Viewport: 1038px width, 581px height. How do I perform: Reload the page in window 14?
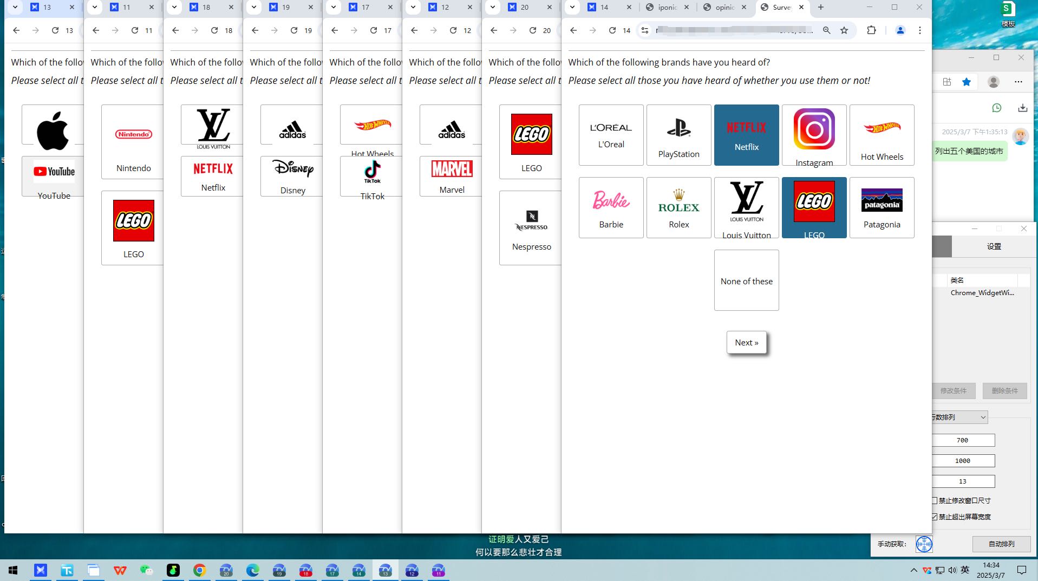[612, 30]
